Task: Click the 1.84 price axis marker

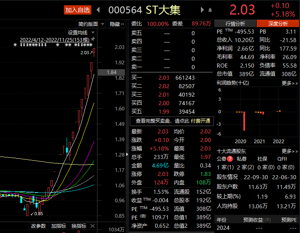Action: click(111, 72)
